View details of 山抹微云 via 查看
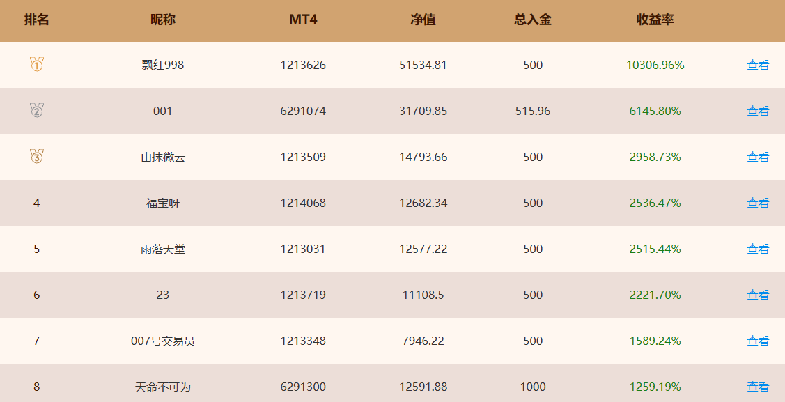Image resolution: width=785 pixels, height=402 pixels. click(757, 157)
